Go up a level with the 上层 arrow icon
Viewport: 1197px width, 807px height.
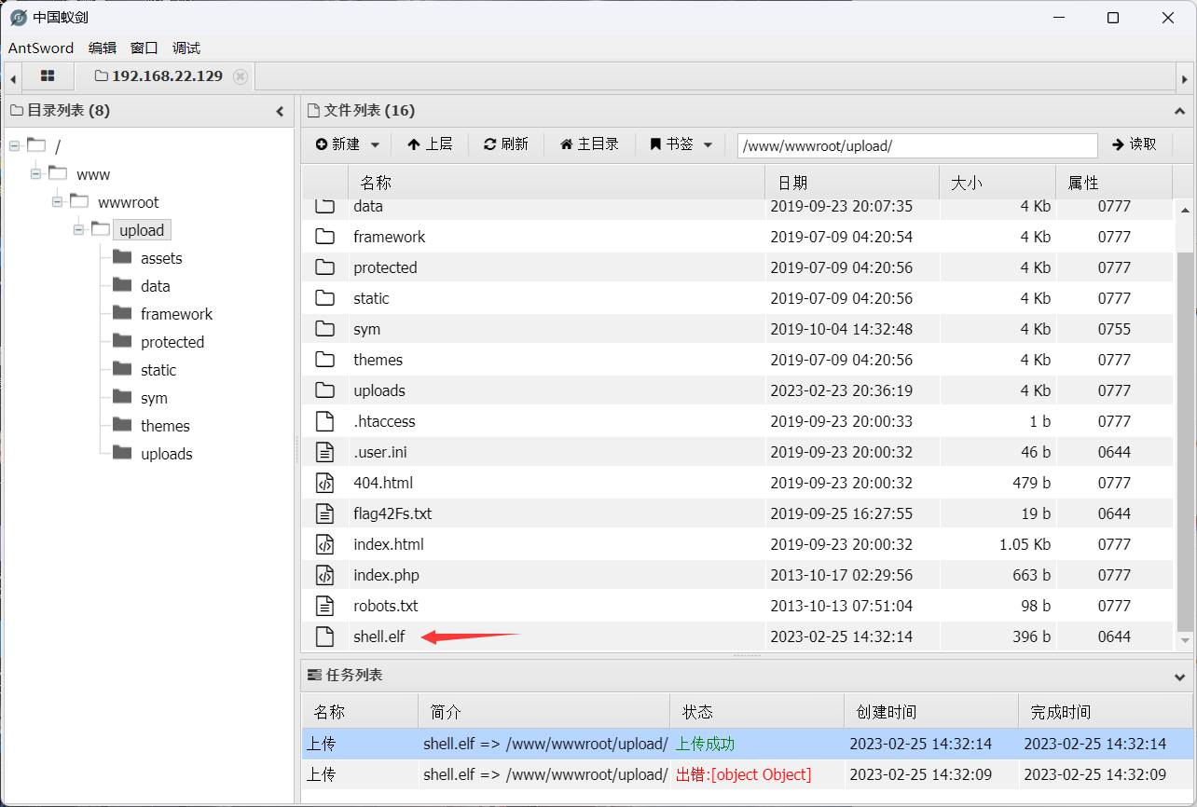(x=414, y=144)
